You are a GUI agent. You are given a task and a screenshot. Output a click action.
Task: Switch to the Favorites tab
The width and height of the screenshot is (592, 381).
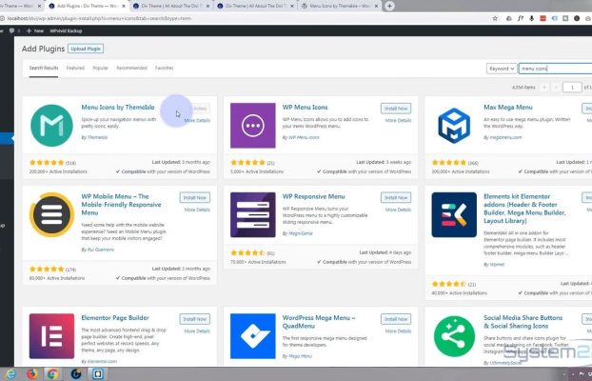165,68
